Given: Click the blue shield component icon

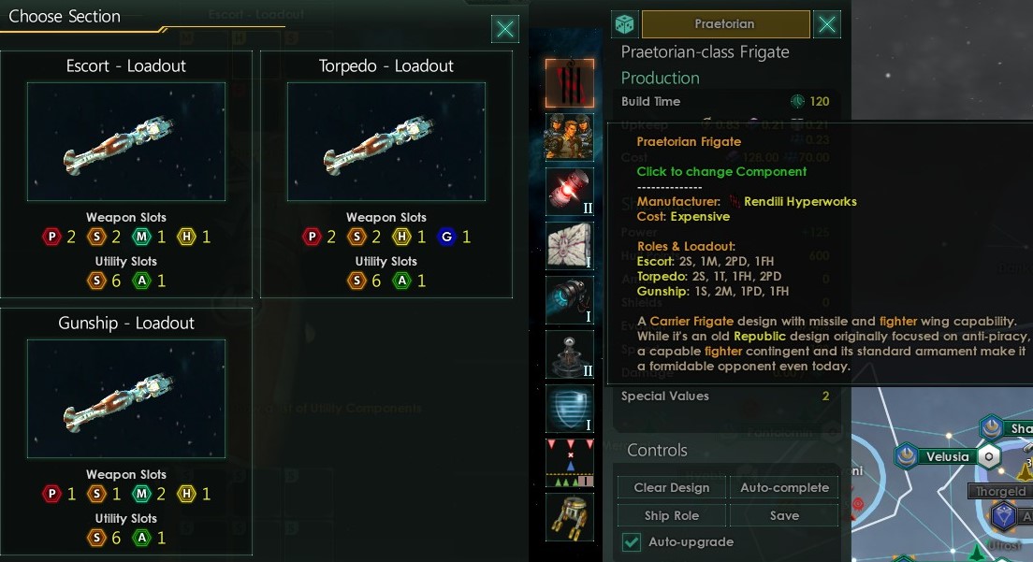Looking at the screenshot, I should 569,409.
